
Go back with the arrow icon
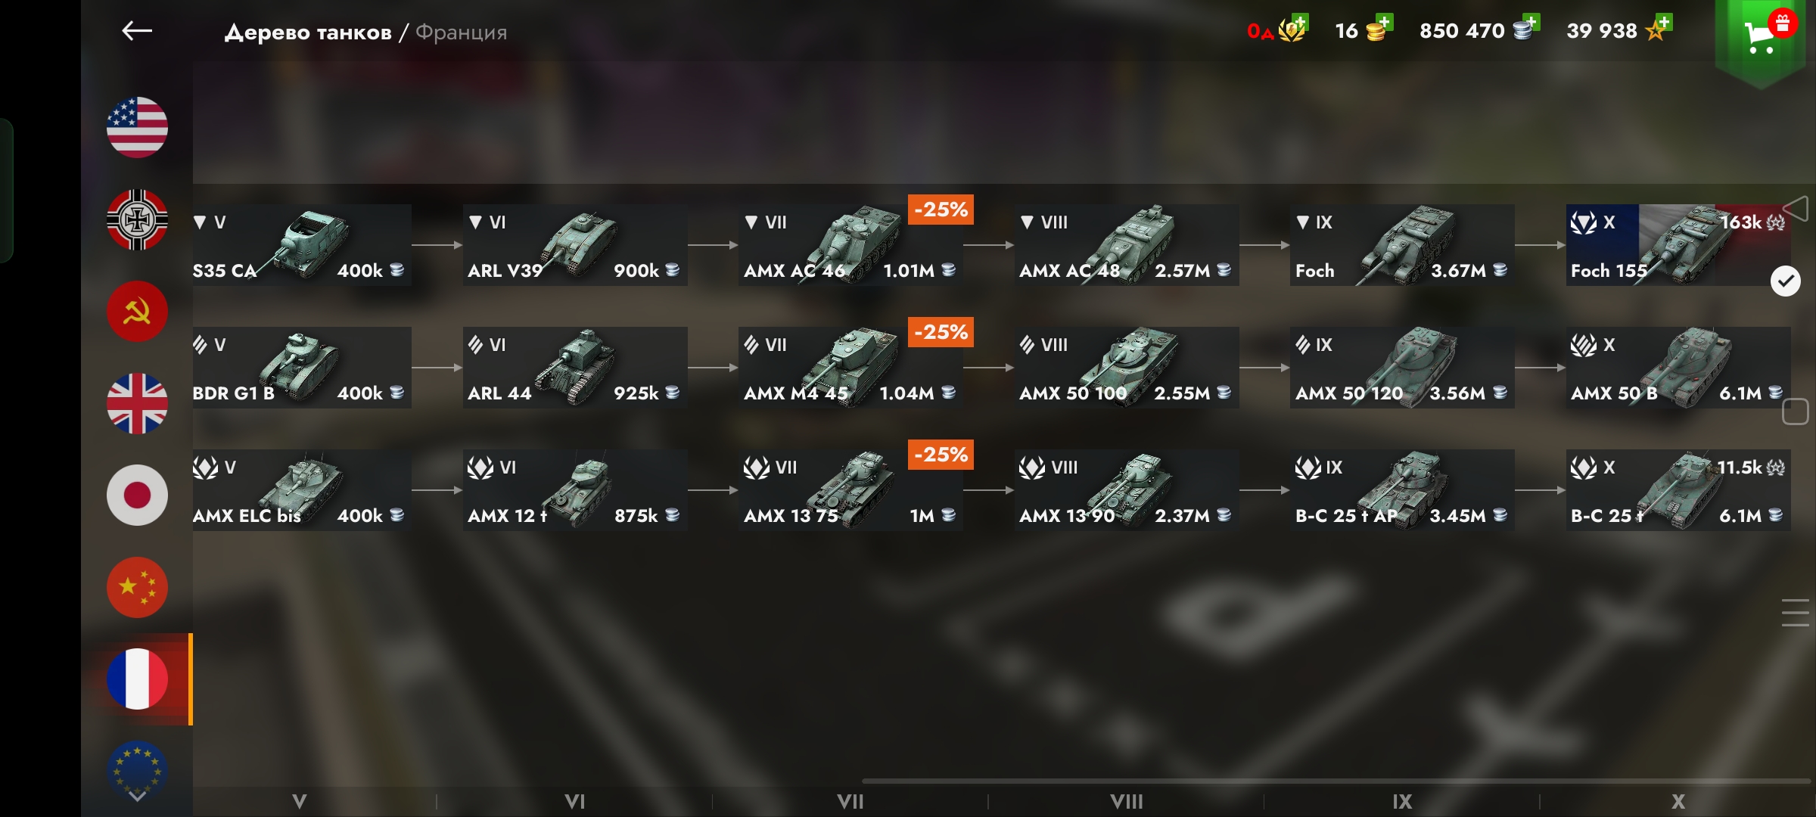click(x=137, y=31)
